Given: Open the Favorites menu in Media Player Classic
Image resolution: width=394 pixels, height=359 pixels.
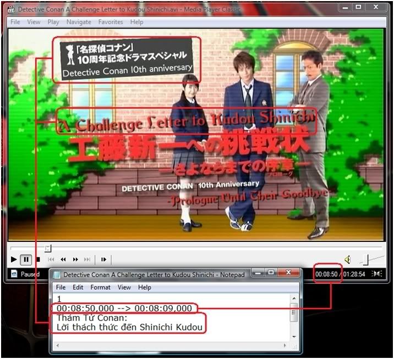Looking at the screenshot, I should 111,22.
